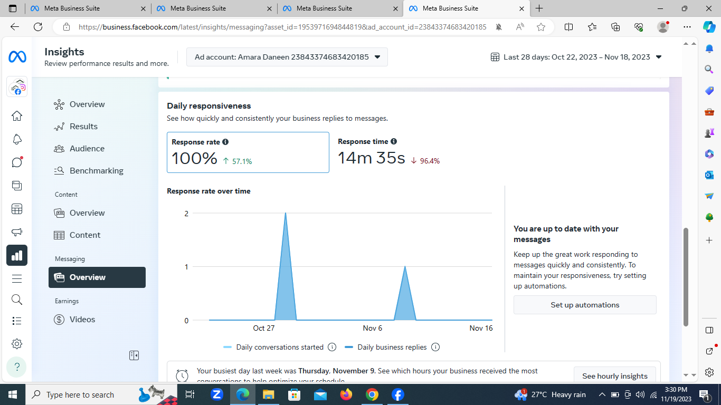
Task: Open Edge sidebar search icon
Action: click(709, 69)
